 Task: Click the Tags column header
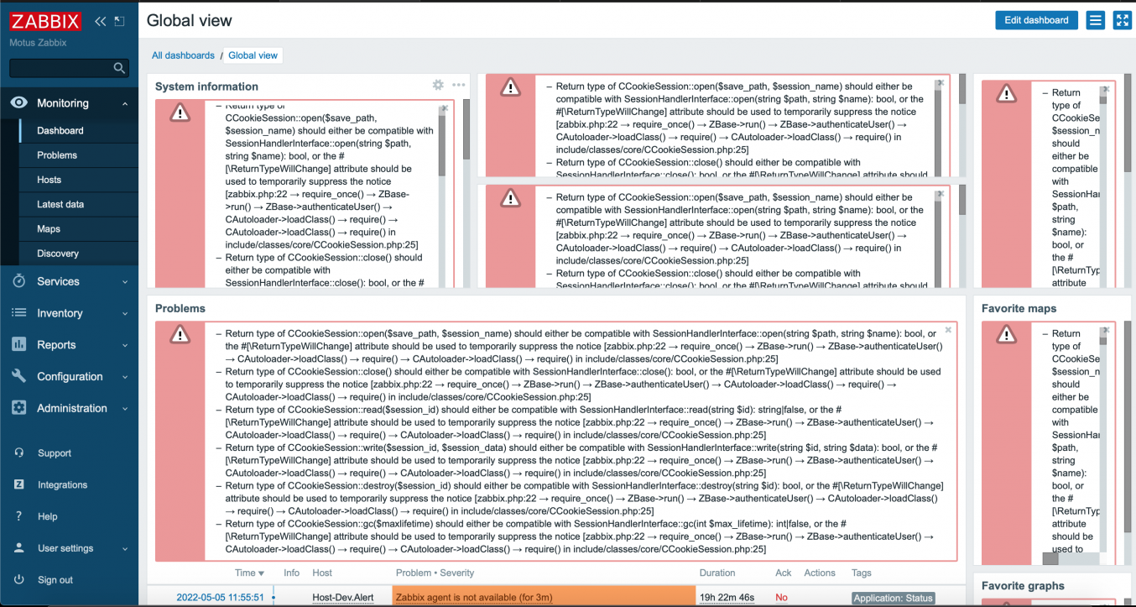coord(862,573)
